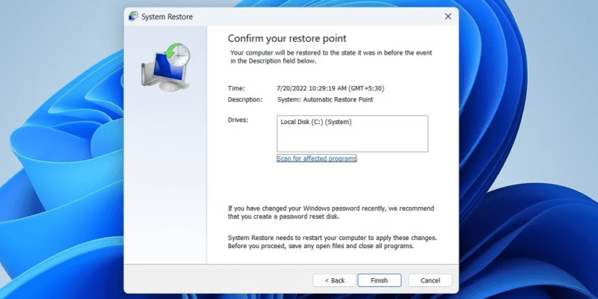The image size is (598, 299).
Task: Go back with the Back button
Action: pos(334,280)
